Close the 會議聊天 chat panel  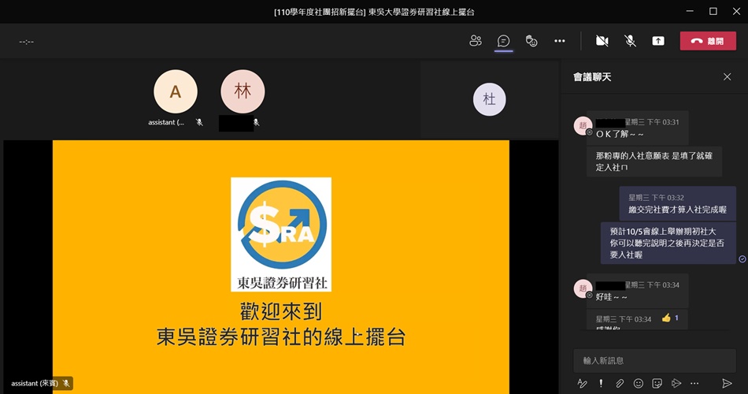coord(727,76)
